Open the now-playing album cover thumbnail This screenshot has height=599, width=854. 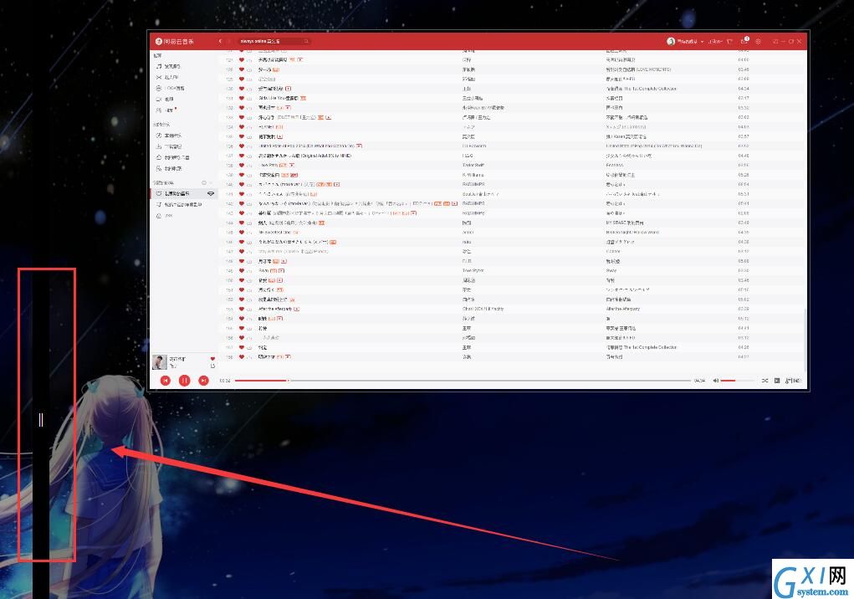coord(159,361)
